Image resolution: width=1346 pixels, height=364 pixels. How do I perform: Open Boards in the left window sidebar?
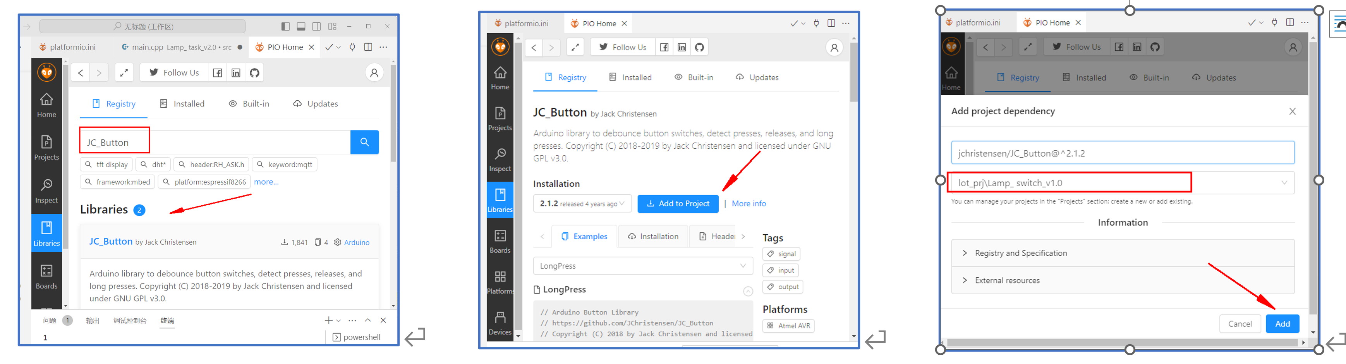pyautogui.click(x=46, y=277)
